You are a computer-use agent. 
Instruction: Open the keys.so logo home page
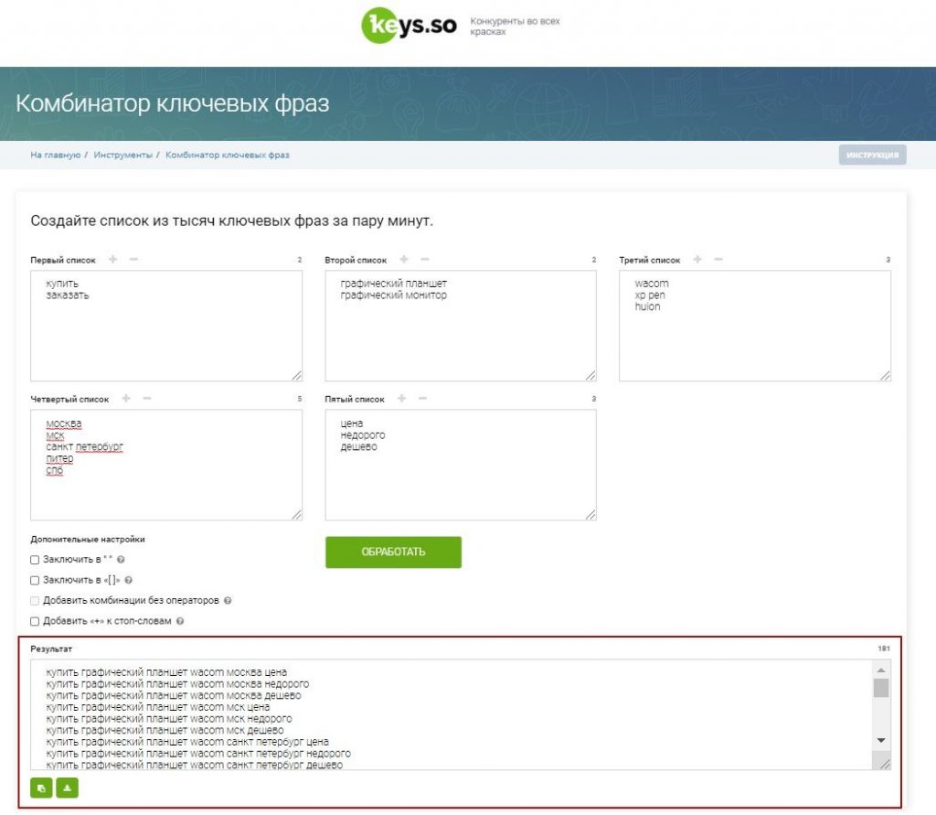click(x=409, y=27)
